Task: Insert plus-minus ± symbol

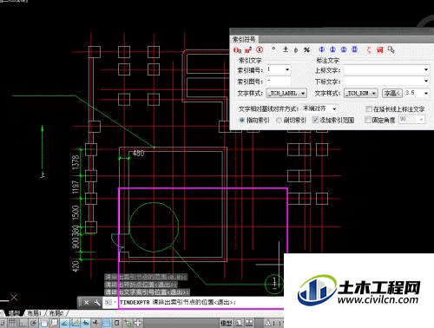Action: click(286, 49)
